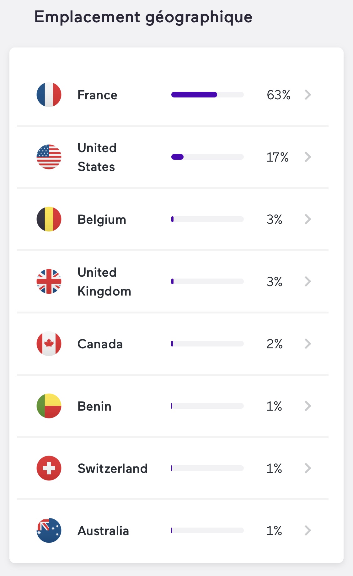
Task: Expand the Canada row chevron
Action: pos(308,344)
